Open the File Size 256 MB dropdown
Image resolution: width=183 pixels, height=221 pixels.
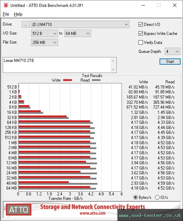tap(45, 43)
